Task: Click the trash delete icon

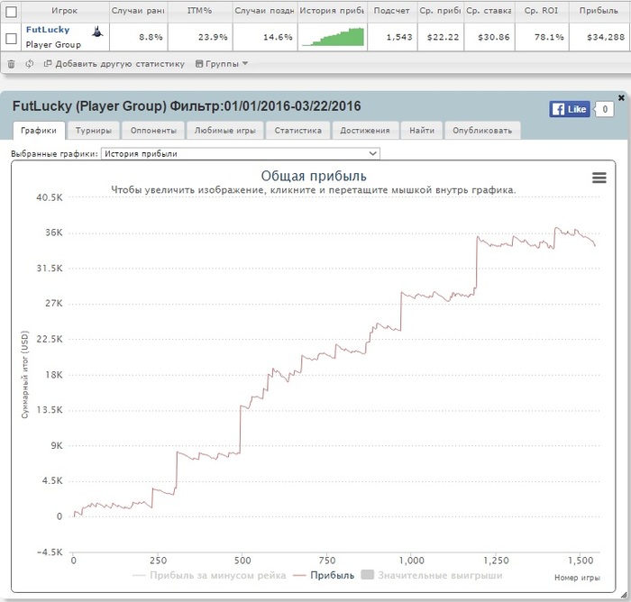Action: pos(11,64)
